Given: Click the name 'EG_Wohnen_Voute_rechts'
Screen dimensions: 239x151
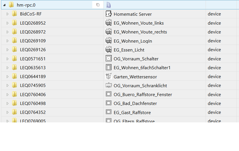Looking at the screenshot, I should pyautogui.click(x=140, y=32).
